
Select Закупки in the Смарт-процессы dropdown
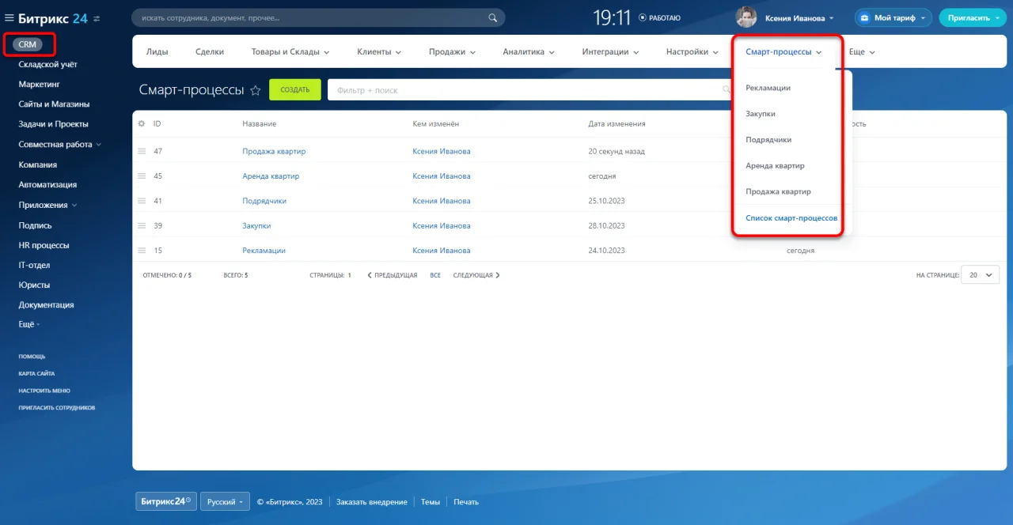coord(760,114)
